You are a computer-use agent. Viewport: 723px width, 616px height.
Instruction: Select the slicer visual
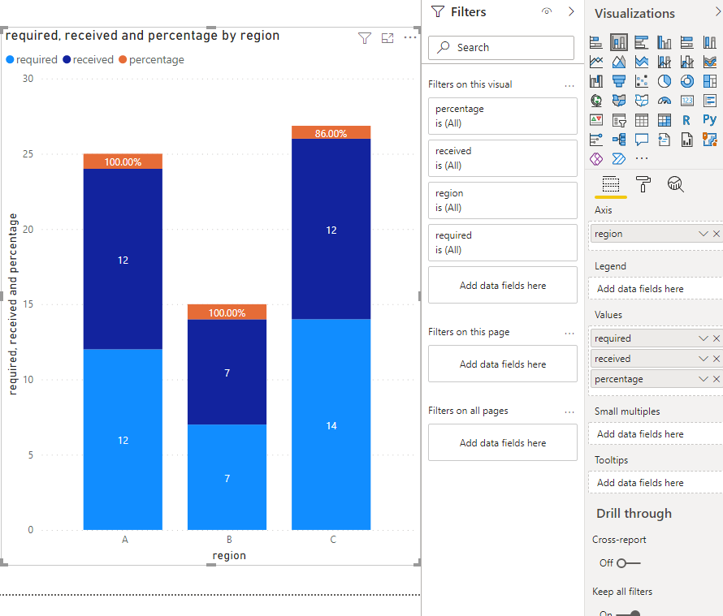point(619,120)
